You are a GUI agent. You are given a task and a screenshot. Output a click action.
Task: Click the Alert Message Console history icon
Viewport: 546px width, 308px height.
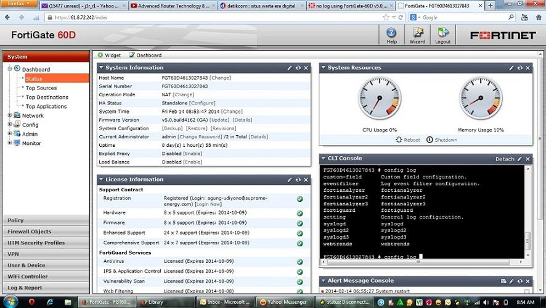[x=503, y=281]
